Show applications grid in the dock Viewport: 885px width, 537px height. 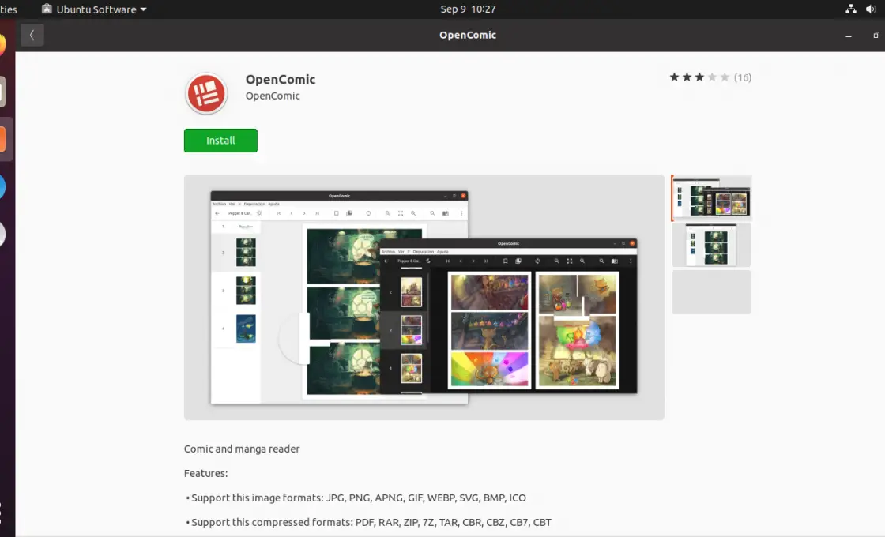point(2,513)
